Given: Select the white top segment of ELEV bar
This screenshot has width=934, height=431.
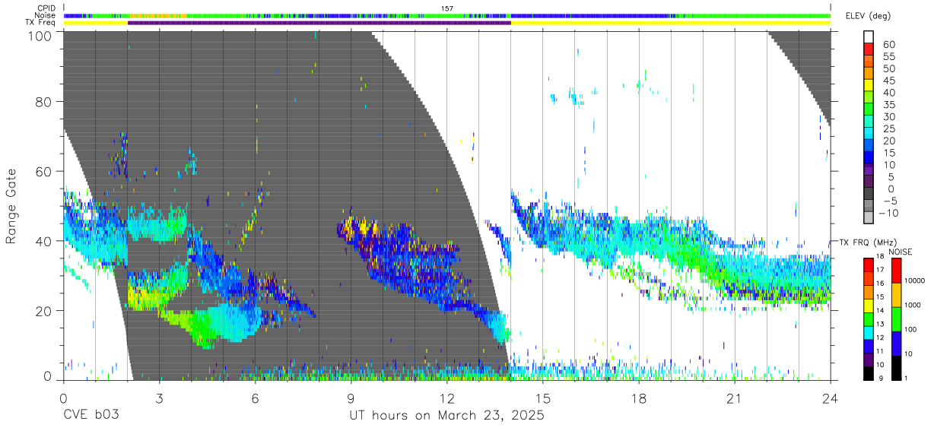Looking at the screenshot, I should coord(869,37).
